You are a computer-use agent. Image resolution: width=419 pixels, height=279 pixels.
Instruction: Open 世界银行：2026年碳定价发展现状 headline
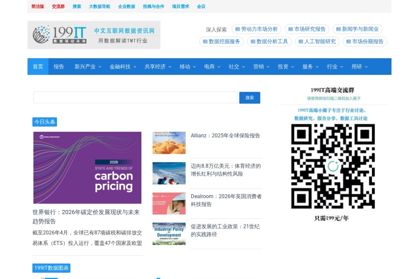click(x=86, y=217)
